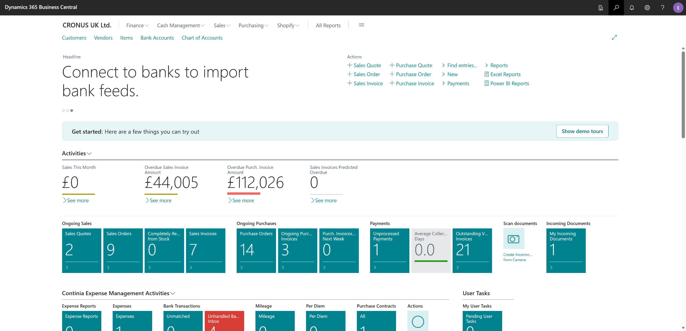
Task: Expand page with diagonal arrows icon
Action: (614, 37)
